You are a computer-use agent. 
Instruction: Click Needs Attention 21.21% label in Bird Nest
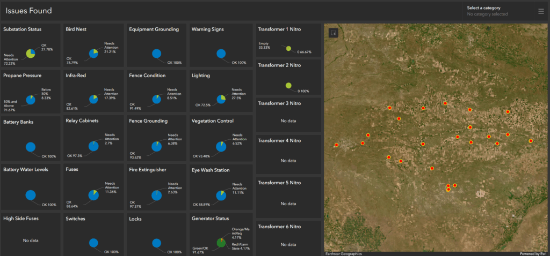[111, 48]
